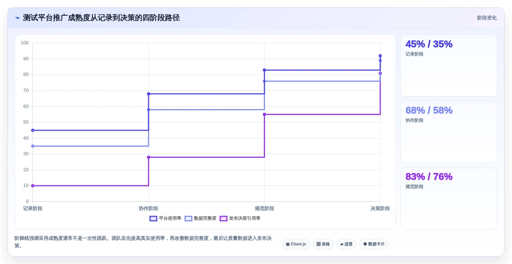Image resolution: width=512 pixels, height=264 pixels.
Task: Click 发布决策引用率 point at 规范阶段 (55)
Action: 265,114
